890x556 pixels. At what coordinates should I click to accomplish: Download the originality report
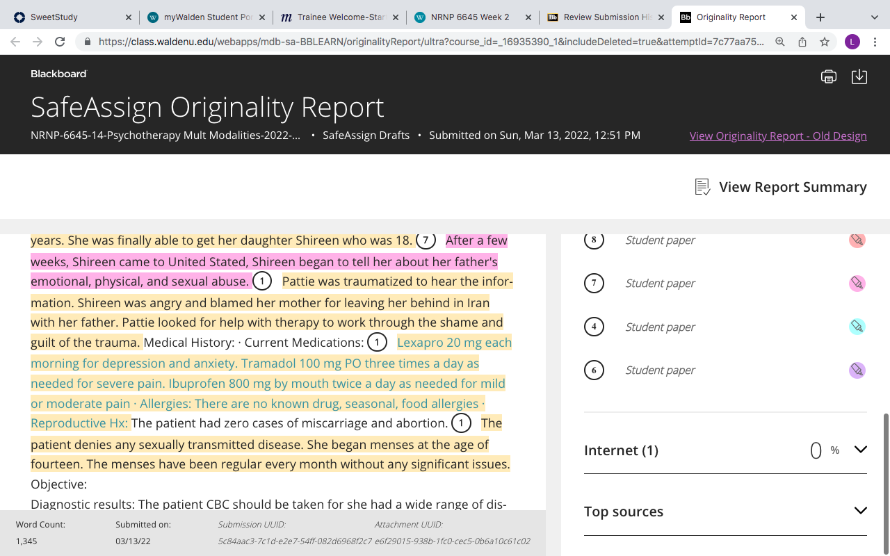[x=859, y=76]
